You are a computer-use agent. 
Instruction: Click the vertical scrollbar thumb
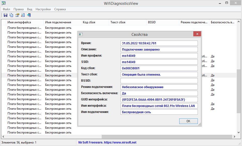click(x=238, y=91)
